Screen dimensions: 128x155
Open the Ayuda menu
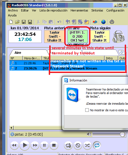pyautogui.click(x=12, y=15)
